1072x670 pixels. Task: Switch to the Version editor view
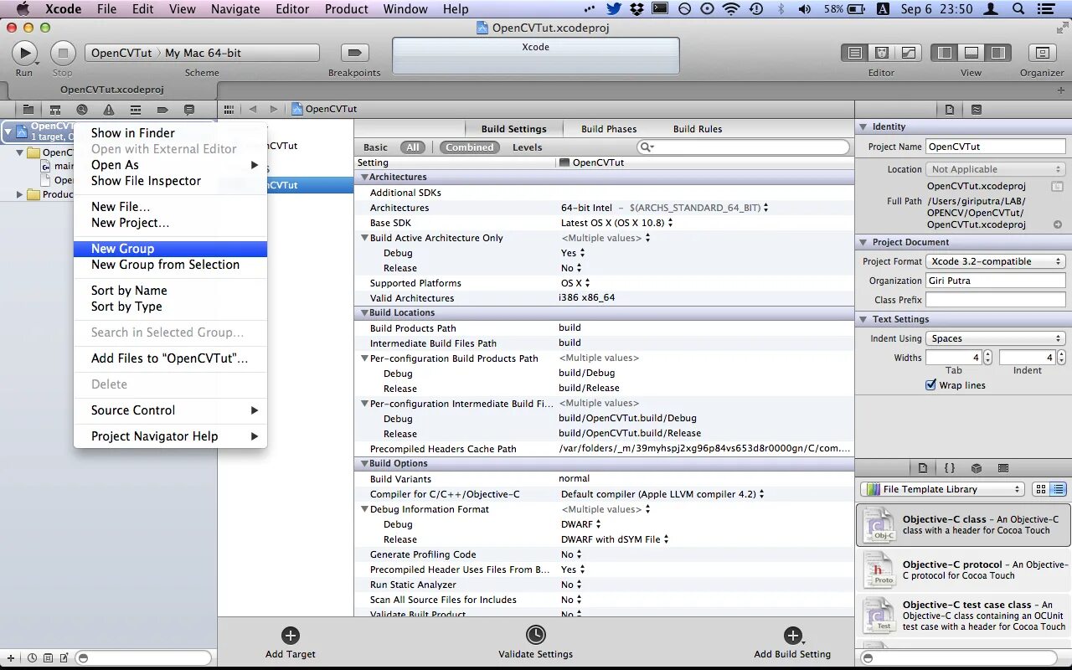pyautogui.click(x=908, y=53)
